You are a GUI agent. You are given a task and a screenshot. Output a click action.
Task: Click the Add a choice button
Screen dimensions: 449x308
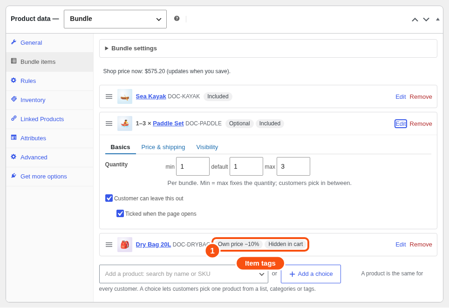point(311,274)
